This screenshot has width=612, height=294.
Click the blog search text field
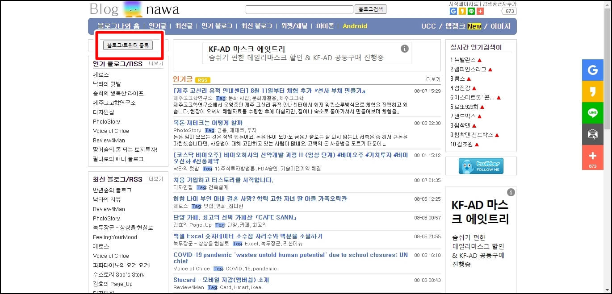point(299,9)
